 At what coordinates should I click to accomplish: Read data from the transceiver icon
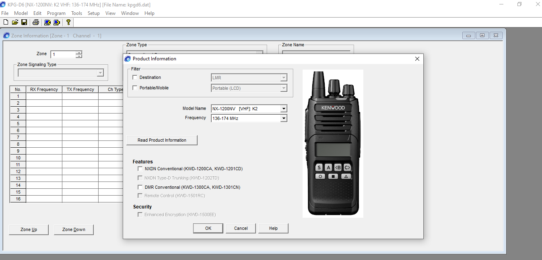(47, 22)
